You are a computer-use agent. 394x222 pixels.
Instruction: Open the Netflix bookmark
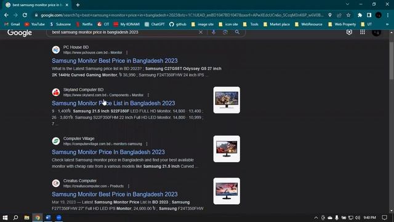pos(84,24)
